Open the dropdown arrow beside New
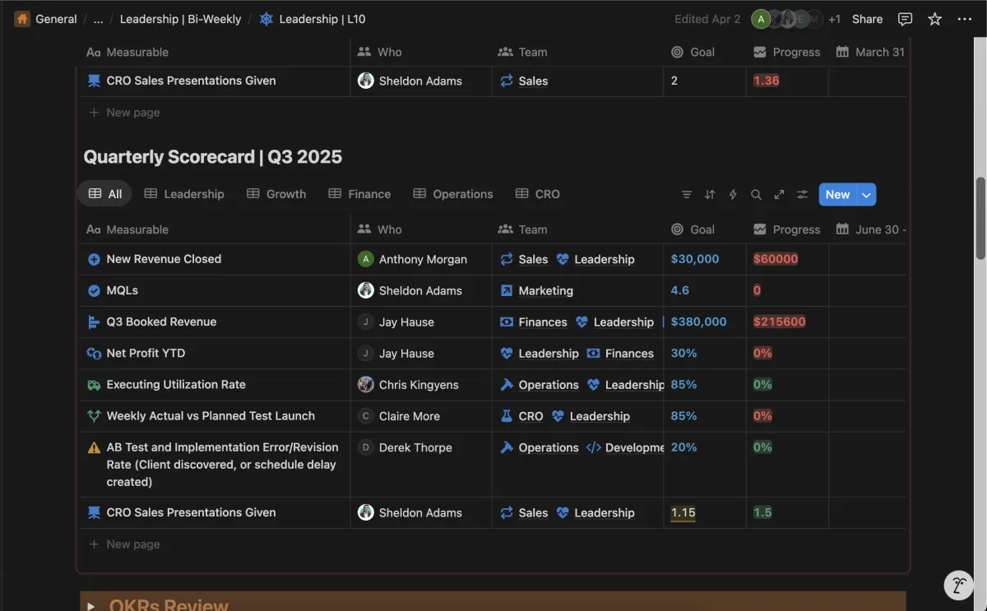This screenshot has width=987, height=611. point(866,195)
